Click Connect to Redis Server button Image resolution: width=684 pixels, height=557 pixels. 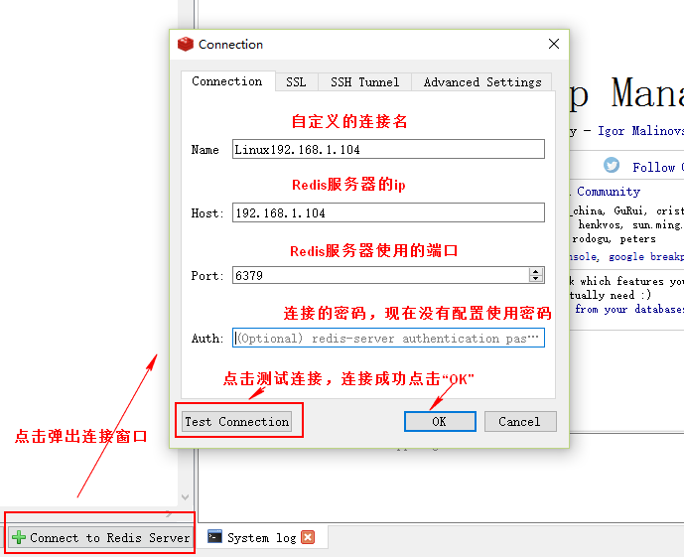click(100, 537)
